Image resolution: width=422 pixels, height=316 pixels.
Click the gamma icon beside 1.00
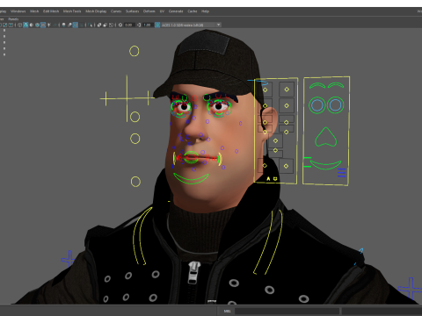[x=139, y=25]
